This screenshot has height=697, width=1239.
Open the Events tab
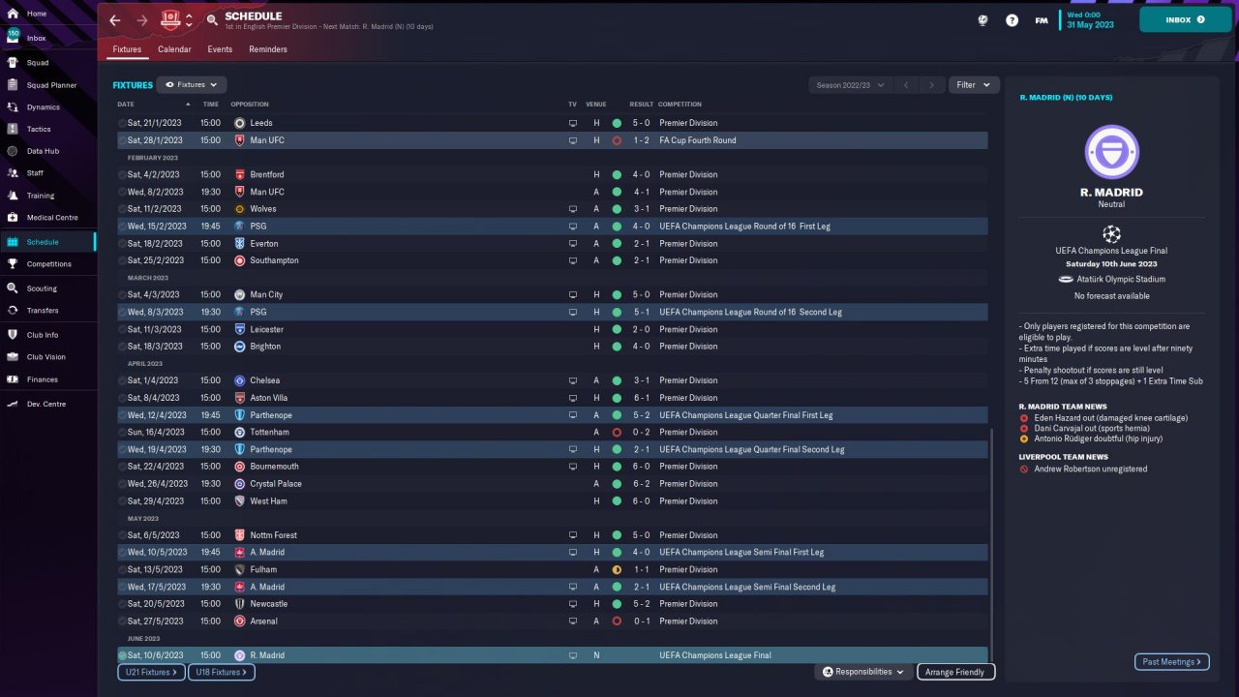pos(220,49)
